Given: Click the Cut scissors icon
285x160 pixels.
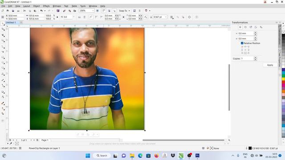Looking at the screenshot, I should point(24,11).
